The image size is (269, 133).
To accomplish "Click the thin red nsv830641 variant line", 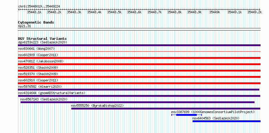I will (139, 51).
